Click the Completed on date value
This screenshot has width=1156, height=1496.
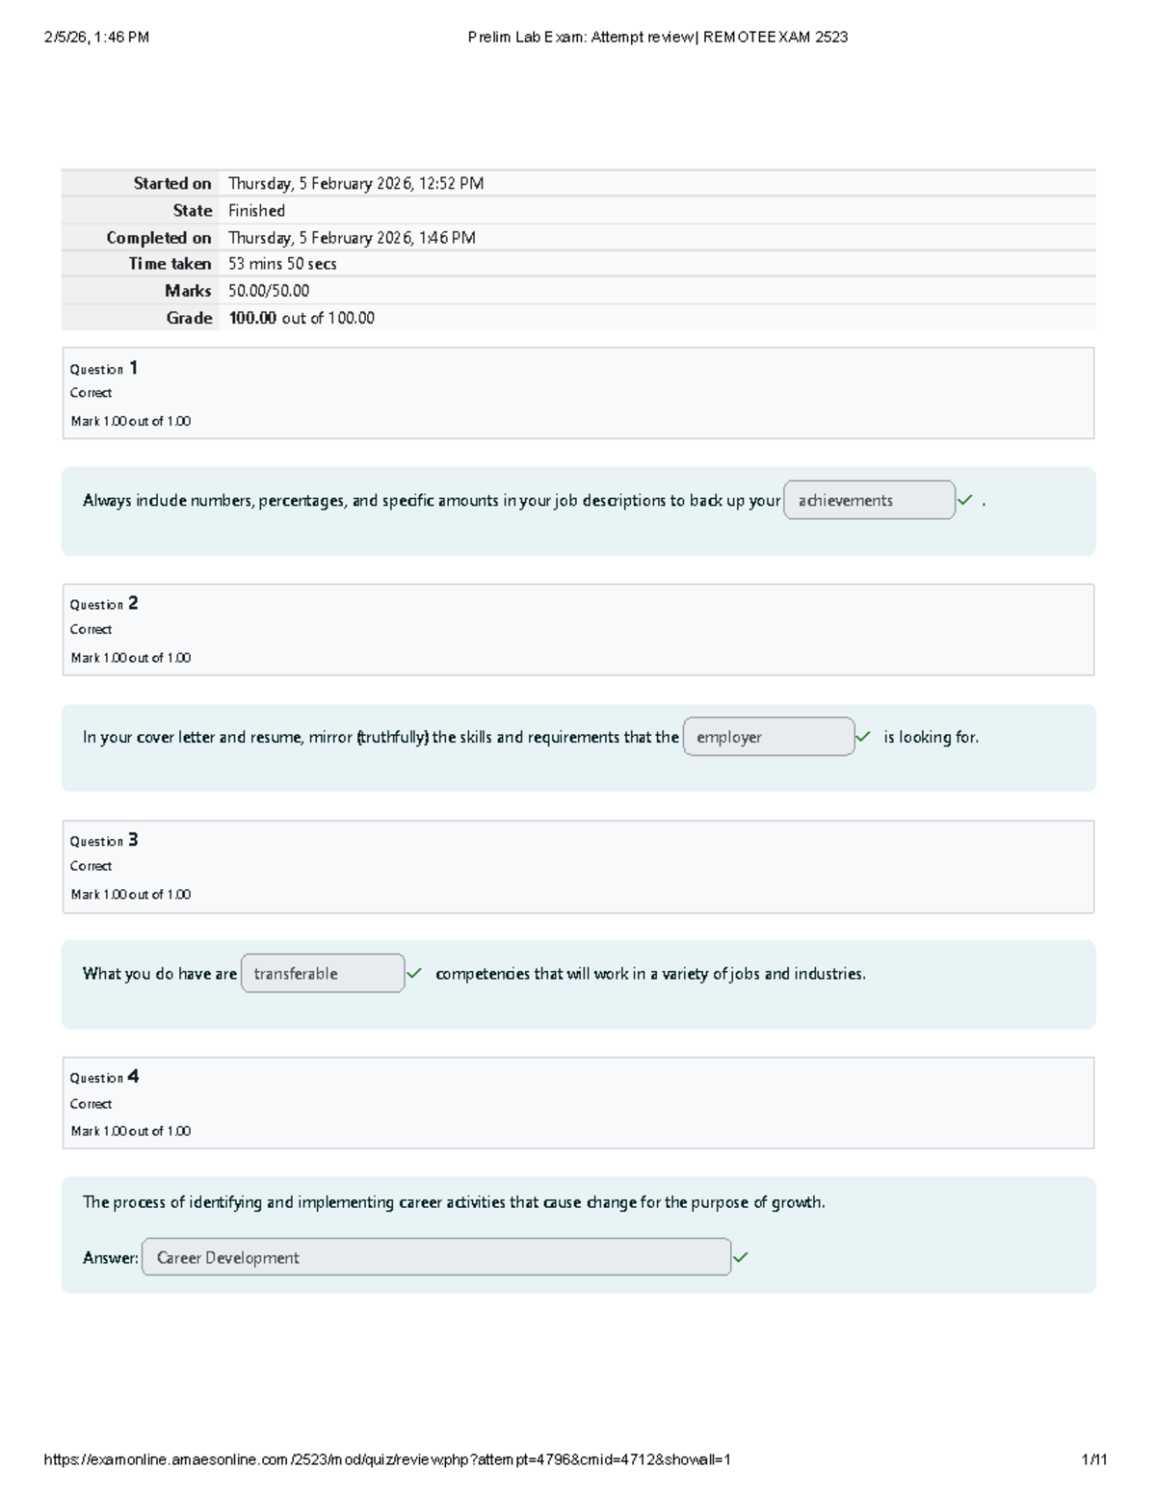coord(352,237)
